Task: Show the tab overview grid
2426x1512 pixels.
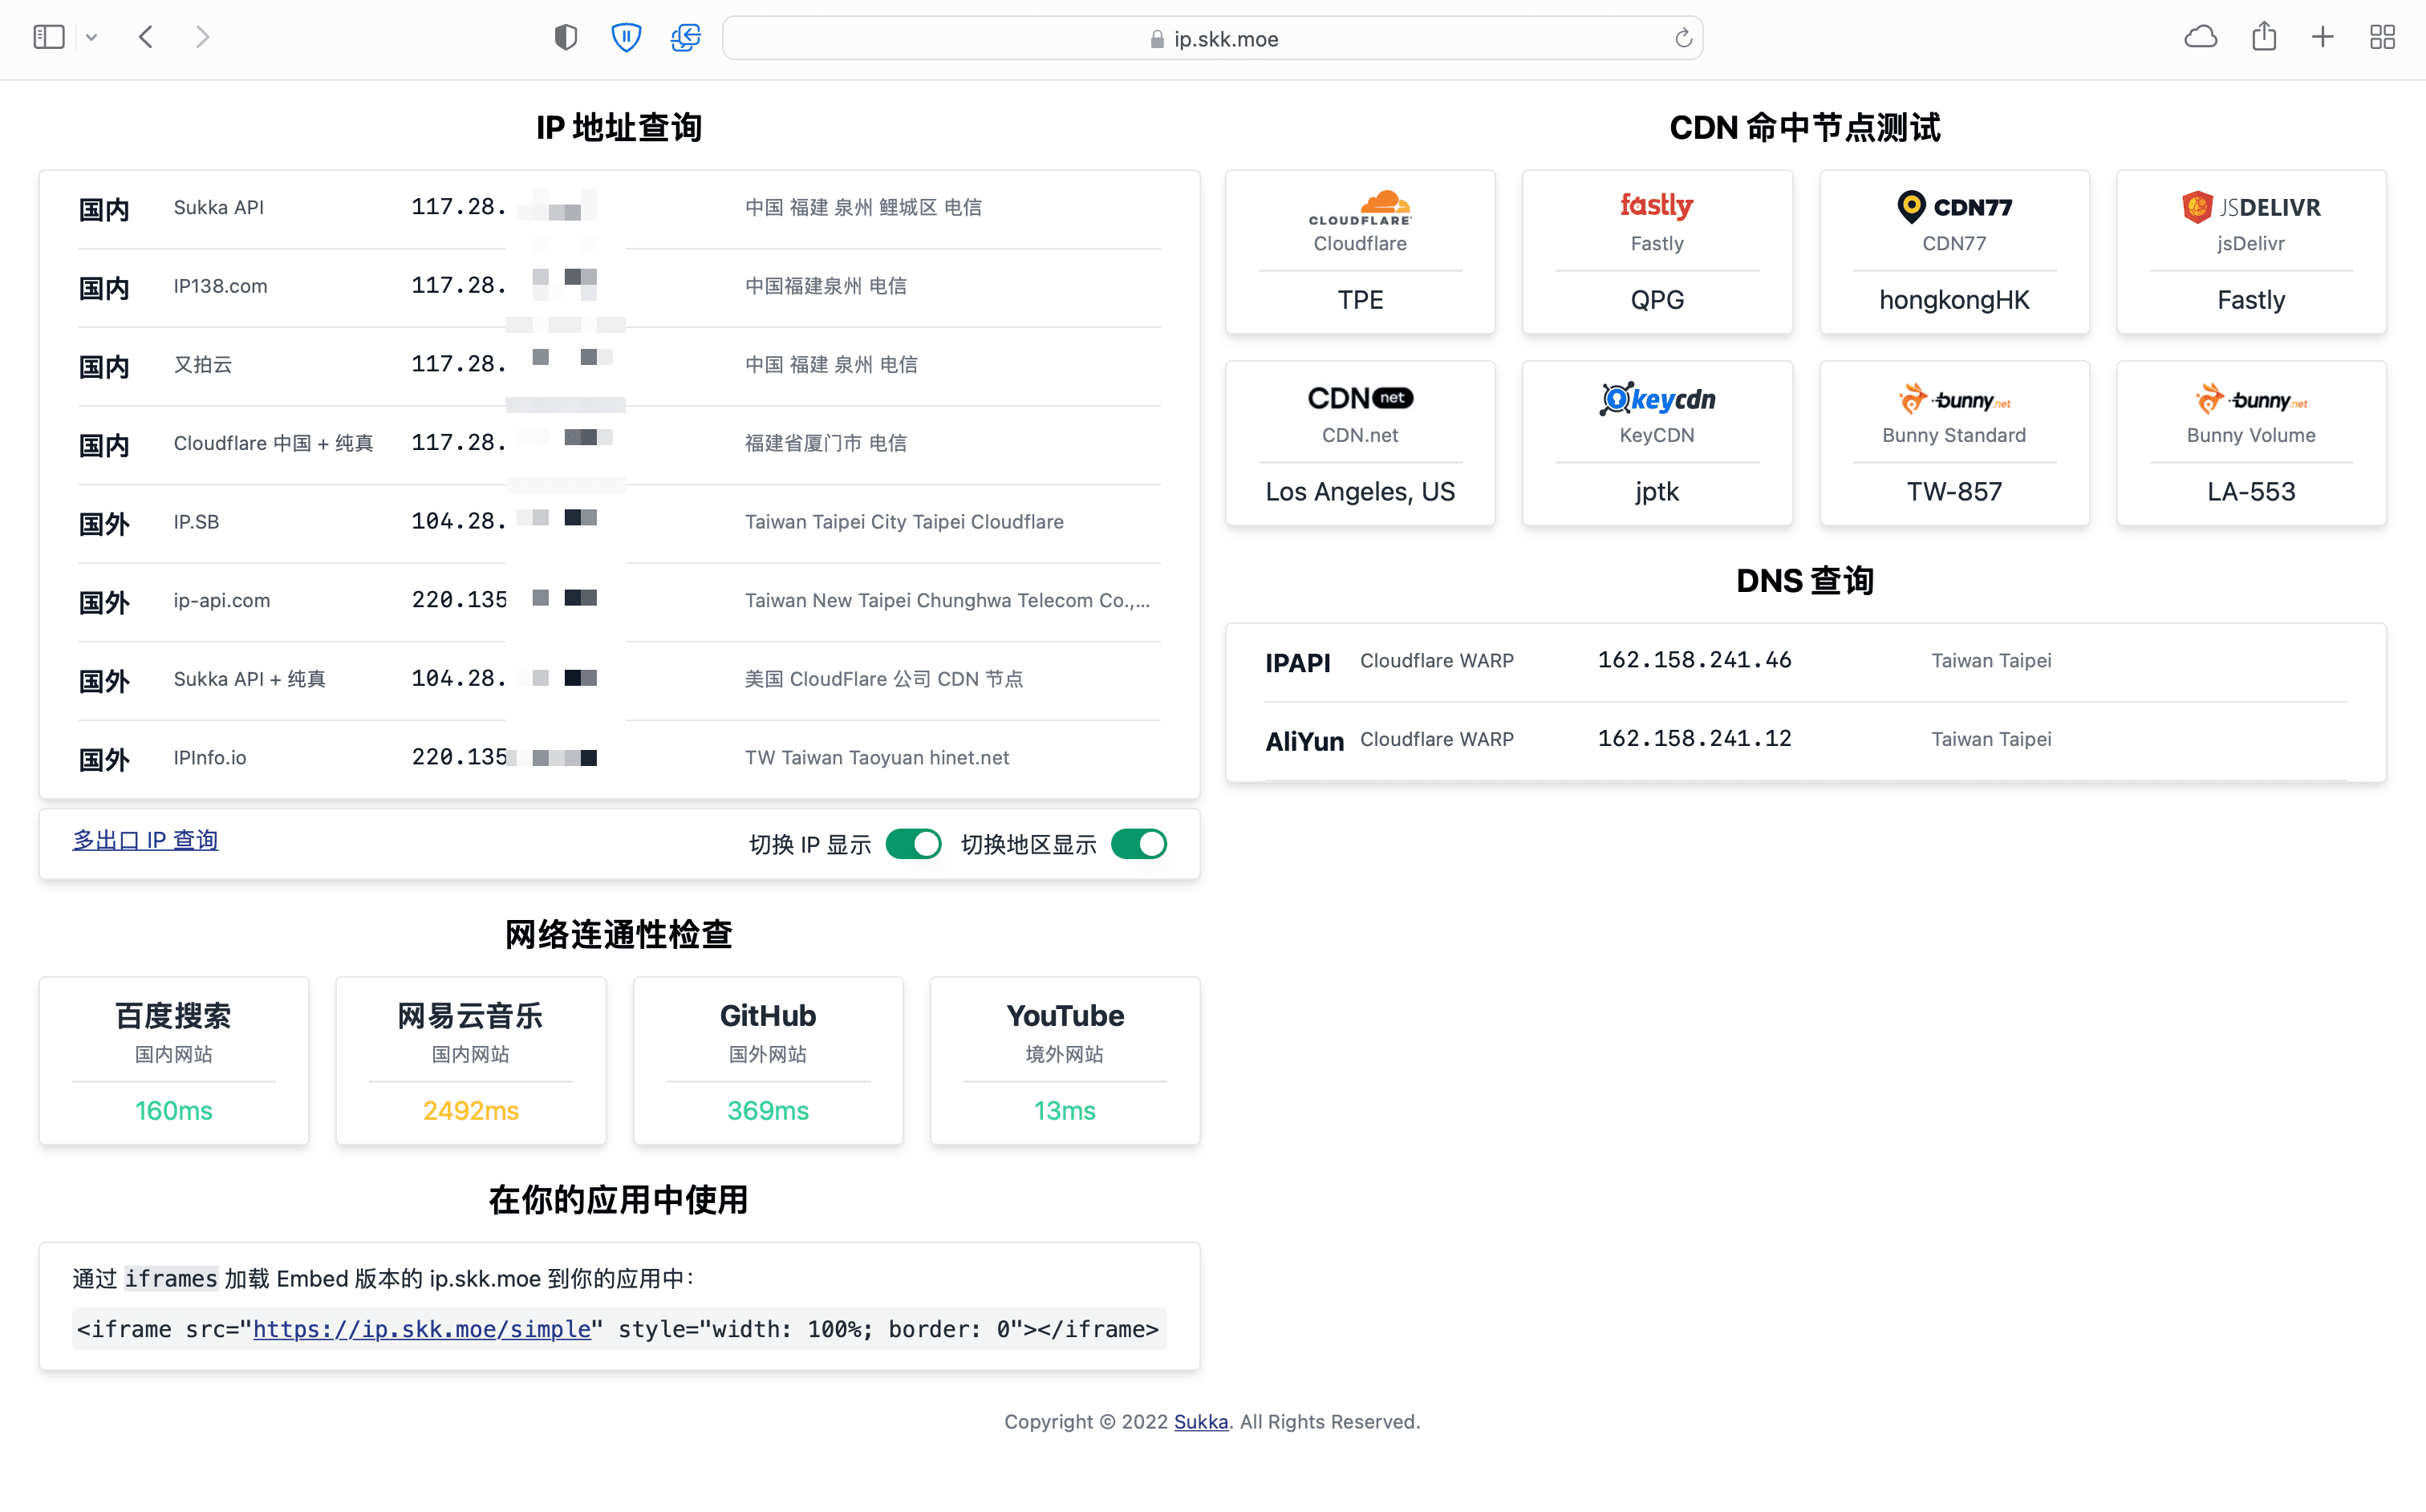Action: tap(2382, 38)
